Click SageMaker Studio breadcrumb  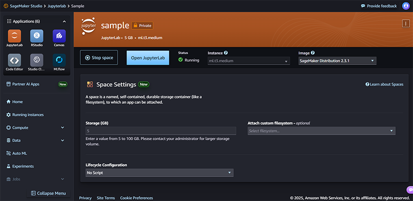[26, 6]
